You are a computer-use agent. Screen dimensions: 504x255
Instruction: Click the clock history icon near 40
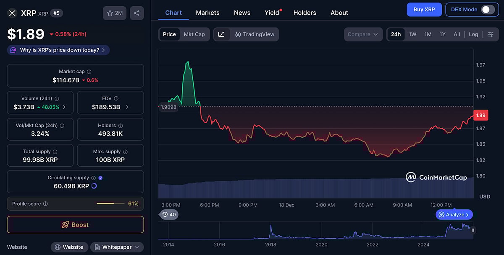[x=165, y=214]
